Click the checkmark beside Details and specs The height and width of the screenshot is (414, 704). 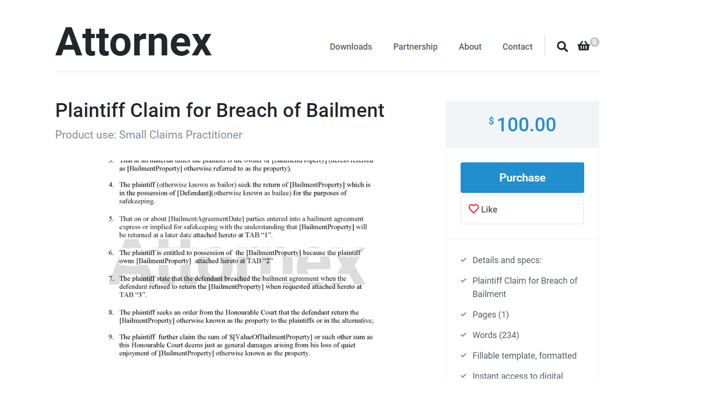[x=463, y=260]
